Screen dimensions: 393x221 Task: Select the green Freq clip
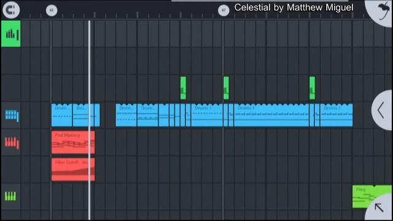pos(372,196)
